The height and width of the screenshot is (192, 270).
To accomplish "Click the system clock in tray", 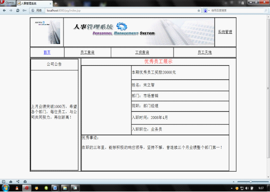I will click(x=261, y=188).
